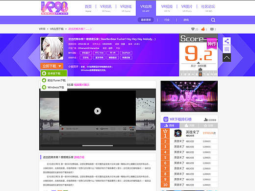Click the right bird-flock preview image

pos(146,114)
